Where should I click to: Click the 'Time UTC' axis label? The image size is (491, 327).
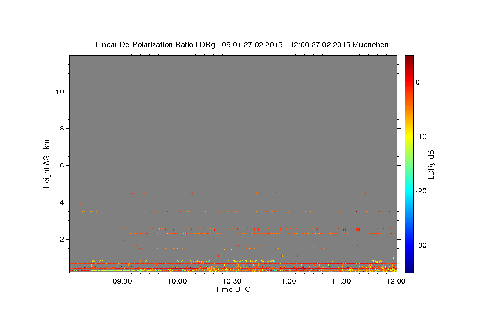(x=233, y=289)
